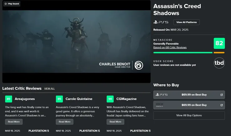
Task: Click the Assassin's Creed Shadows trailer video
Action: (76, 42)
